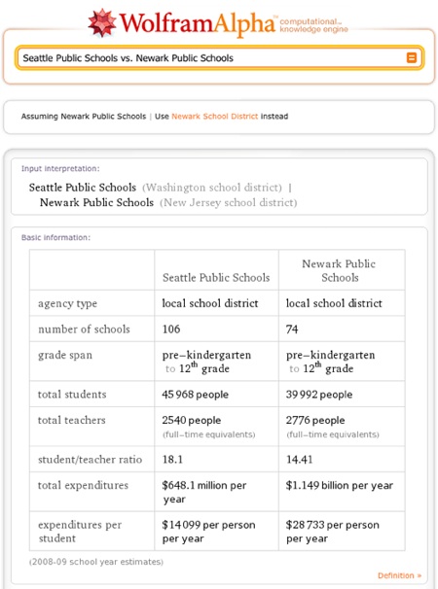Click the WolframAlpha wordmark
The height and width of the screenshot is (589, 438).
click(x=198, y=23)
